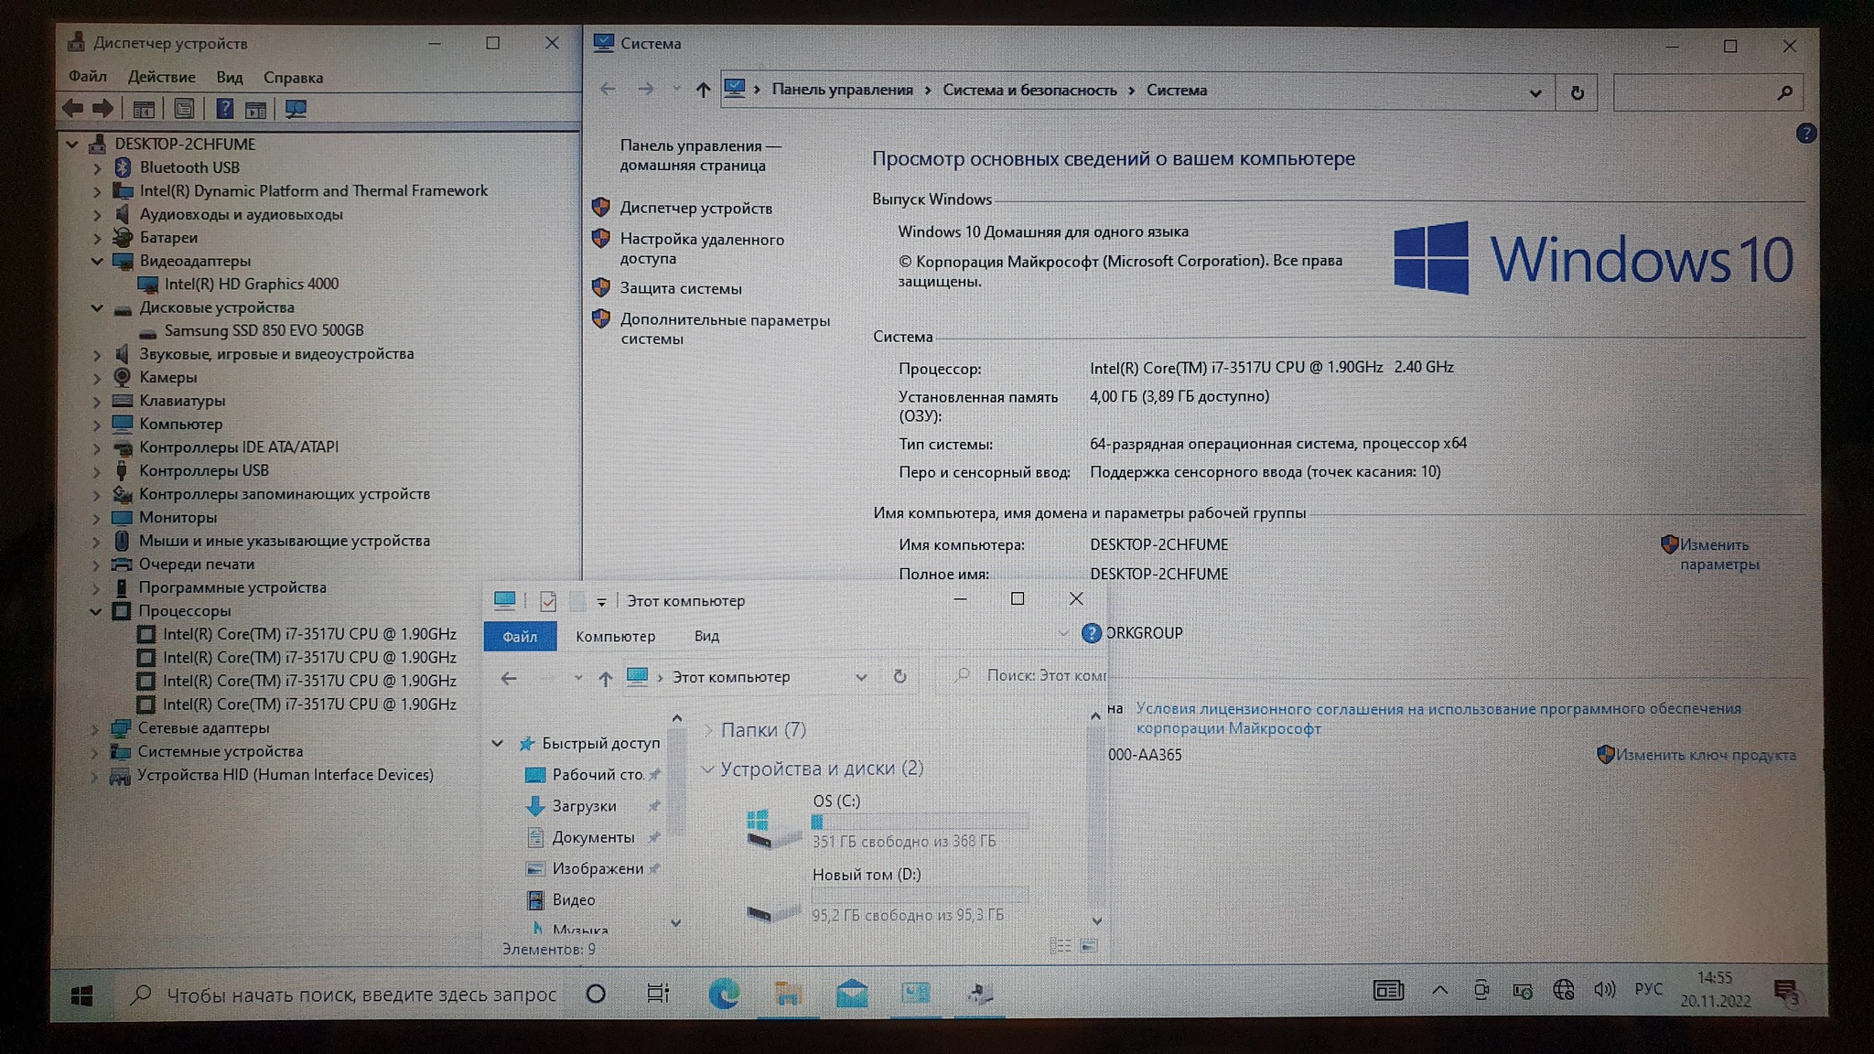Viewport: 1874px width, 1054px height.
Task: Click the volume icon in system tray
Action: [1604, 990]
